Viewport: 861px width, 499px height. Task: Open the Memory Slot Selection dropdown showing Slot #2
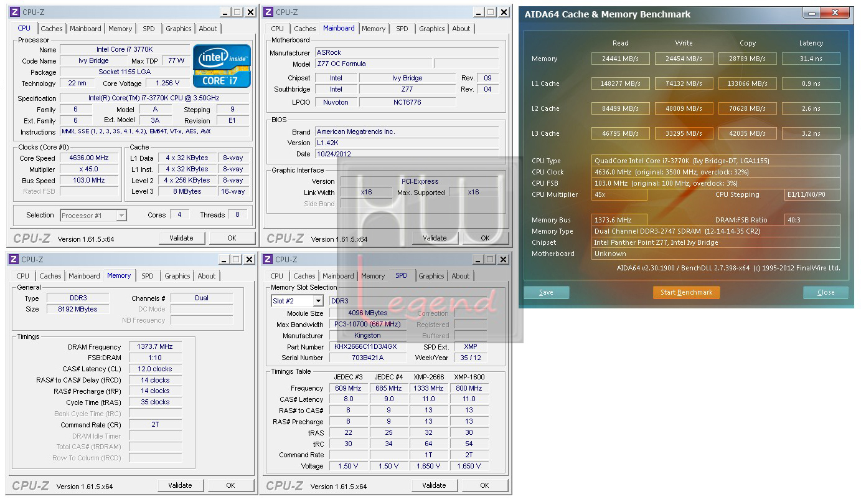click(298, 301)
